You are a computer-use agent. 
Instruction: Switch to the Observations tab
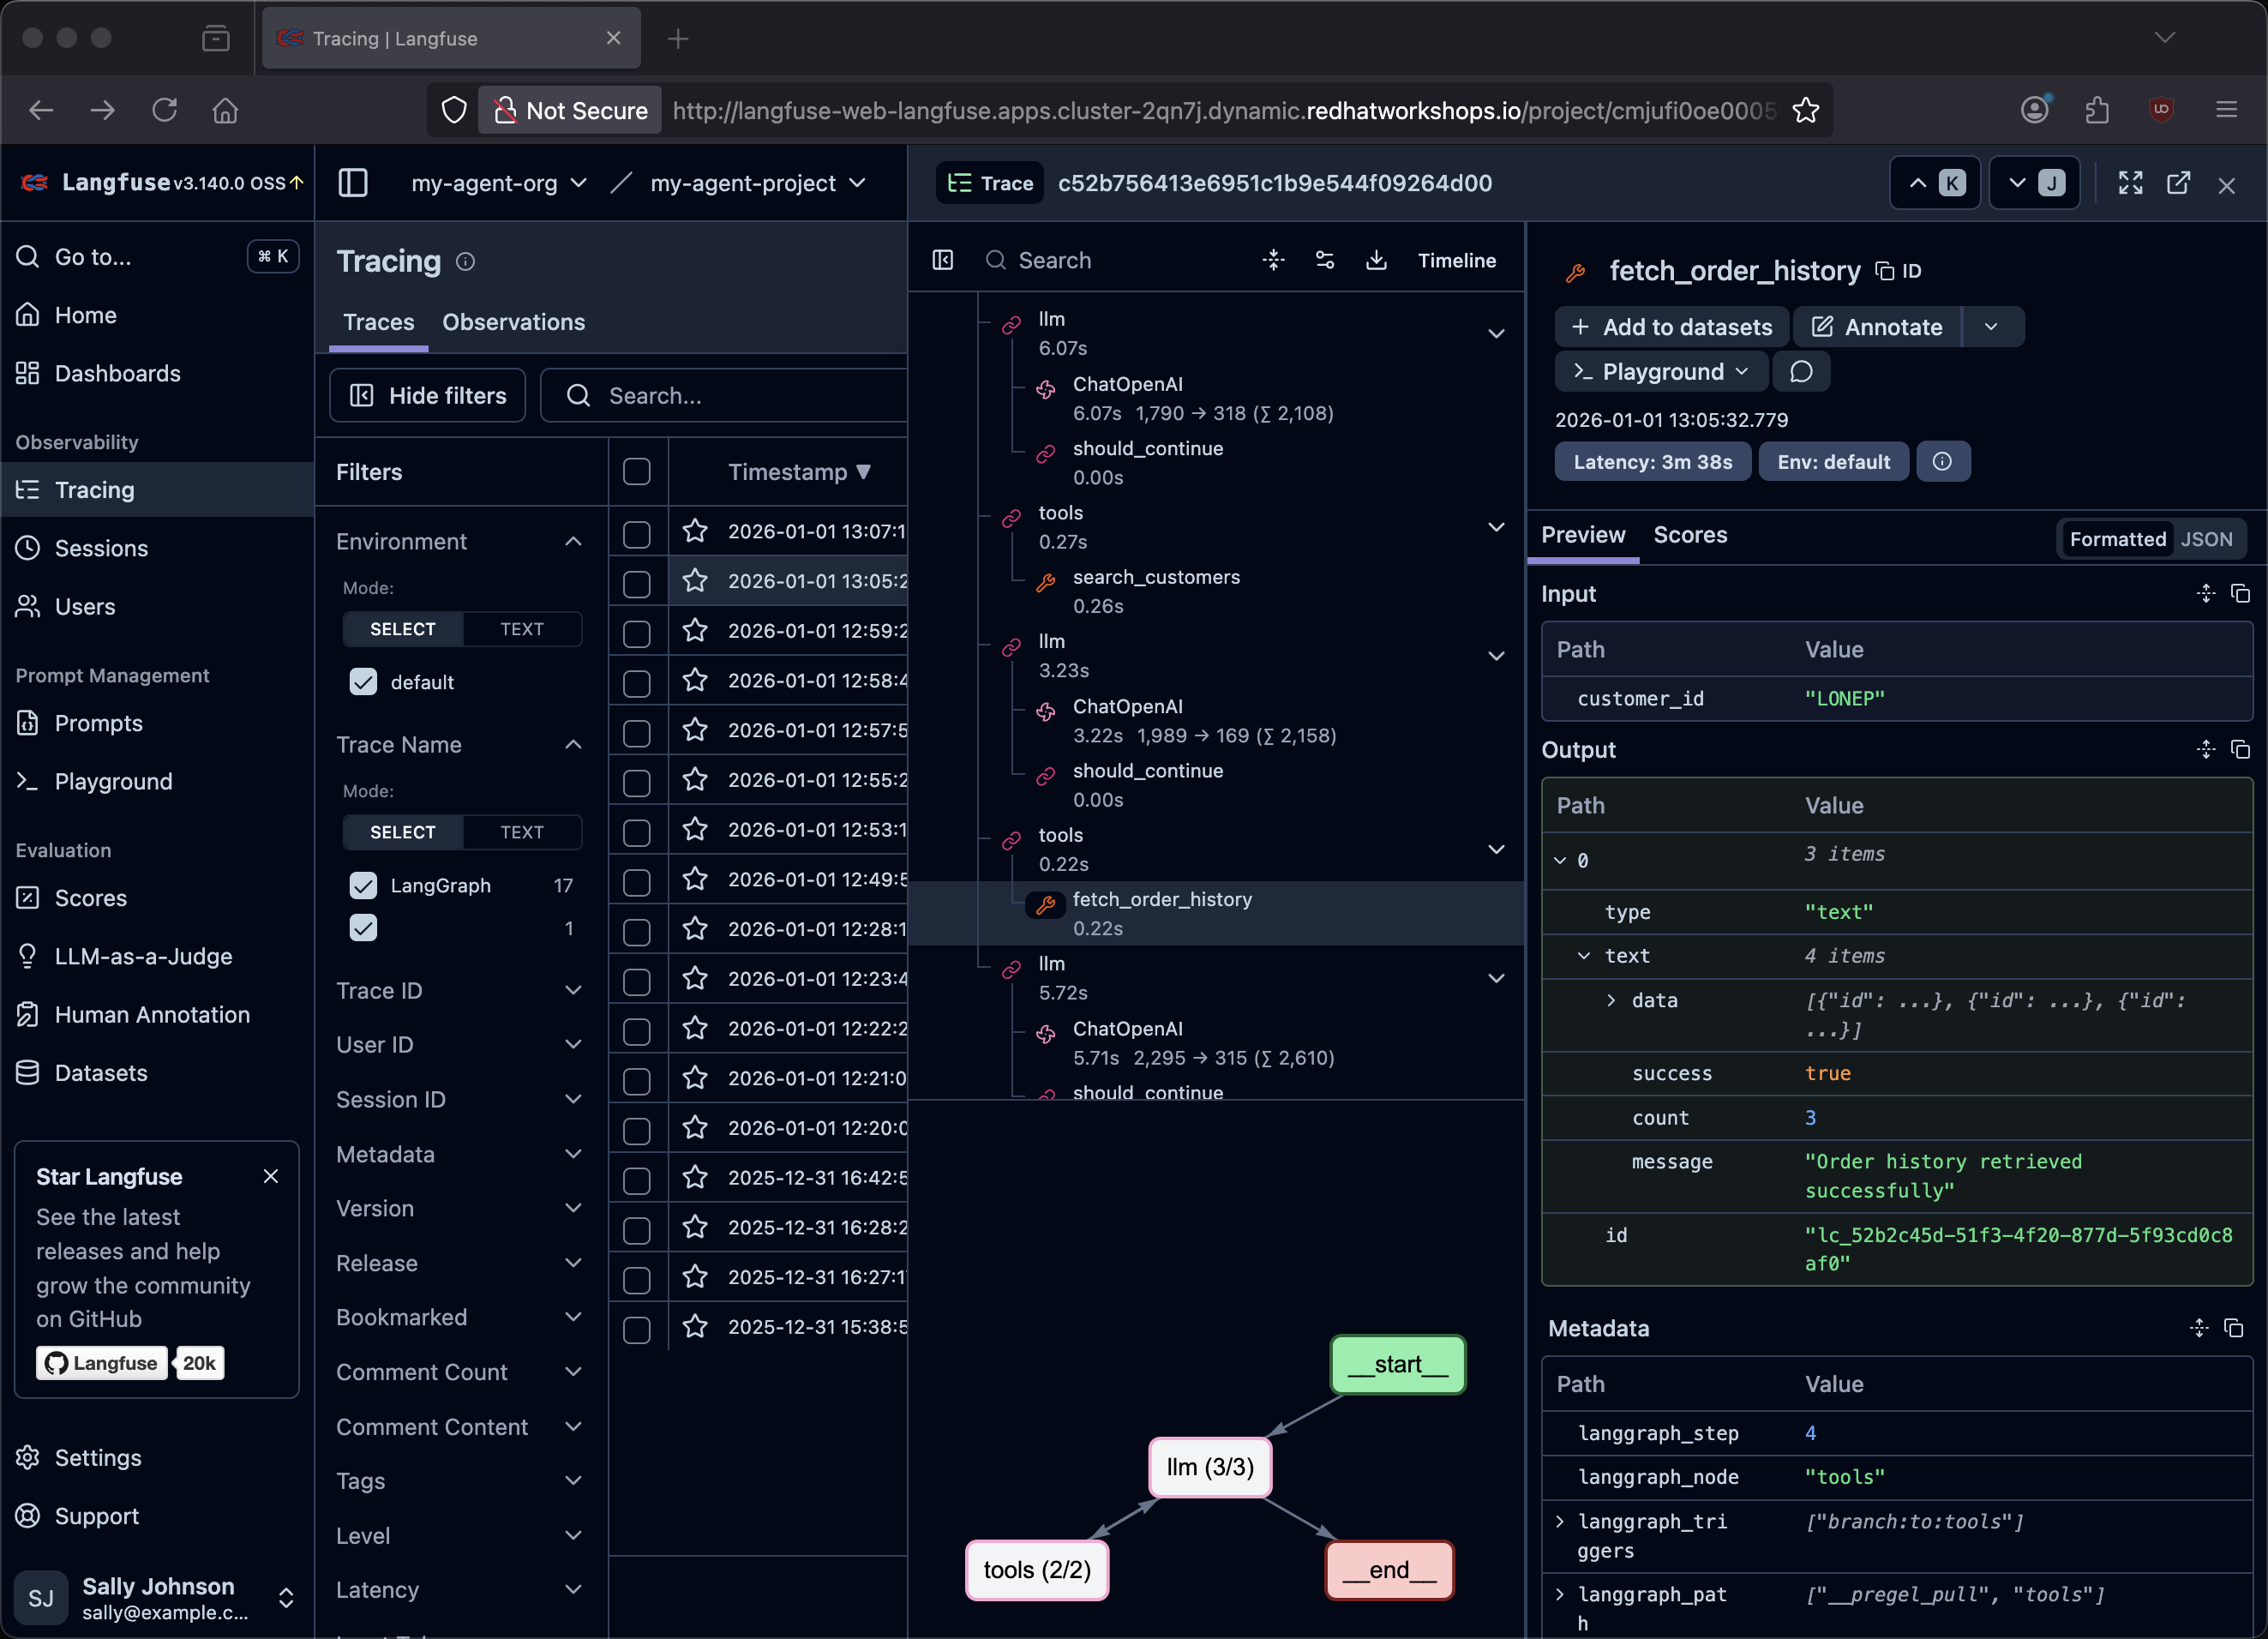click(x=513, y=322)
